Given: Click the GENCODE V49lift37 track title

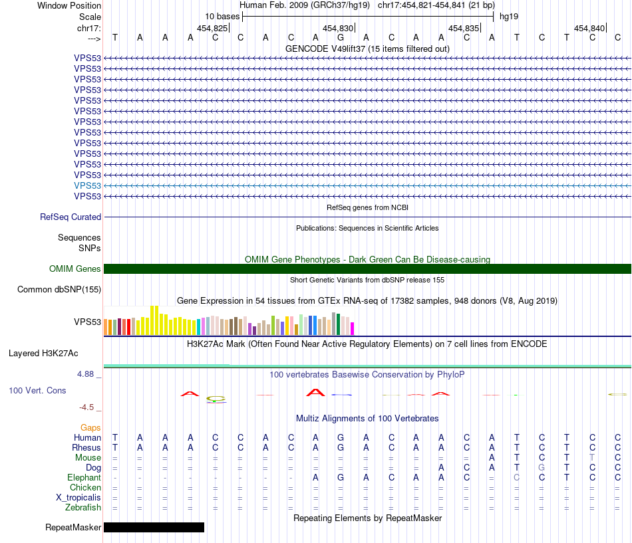Looking at the screenshot, I should (x=367, y=49).
